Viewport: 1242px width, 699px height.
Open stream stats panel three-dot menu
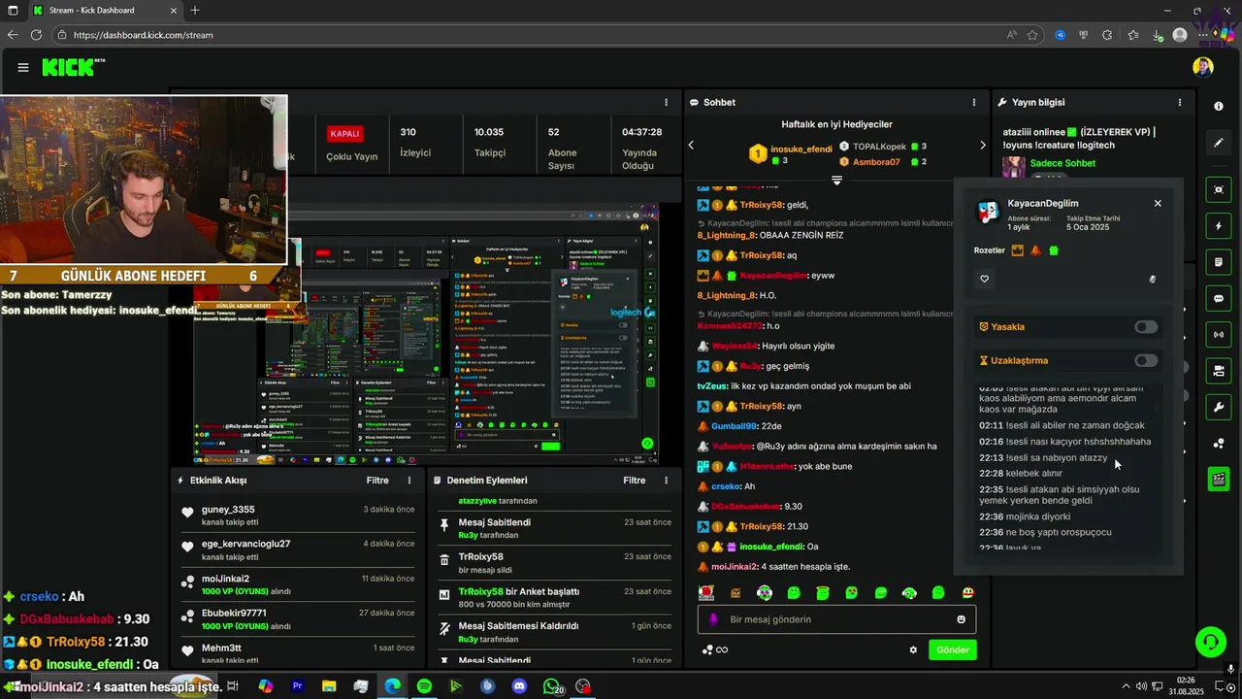tap(666, 102)
